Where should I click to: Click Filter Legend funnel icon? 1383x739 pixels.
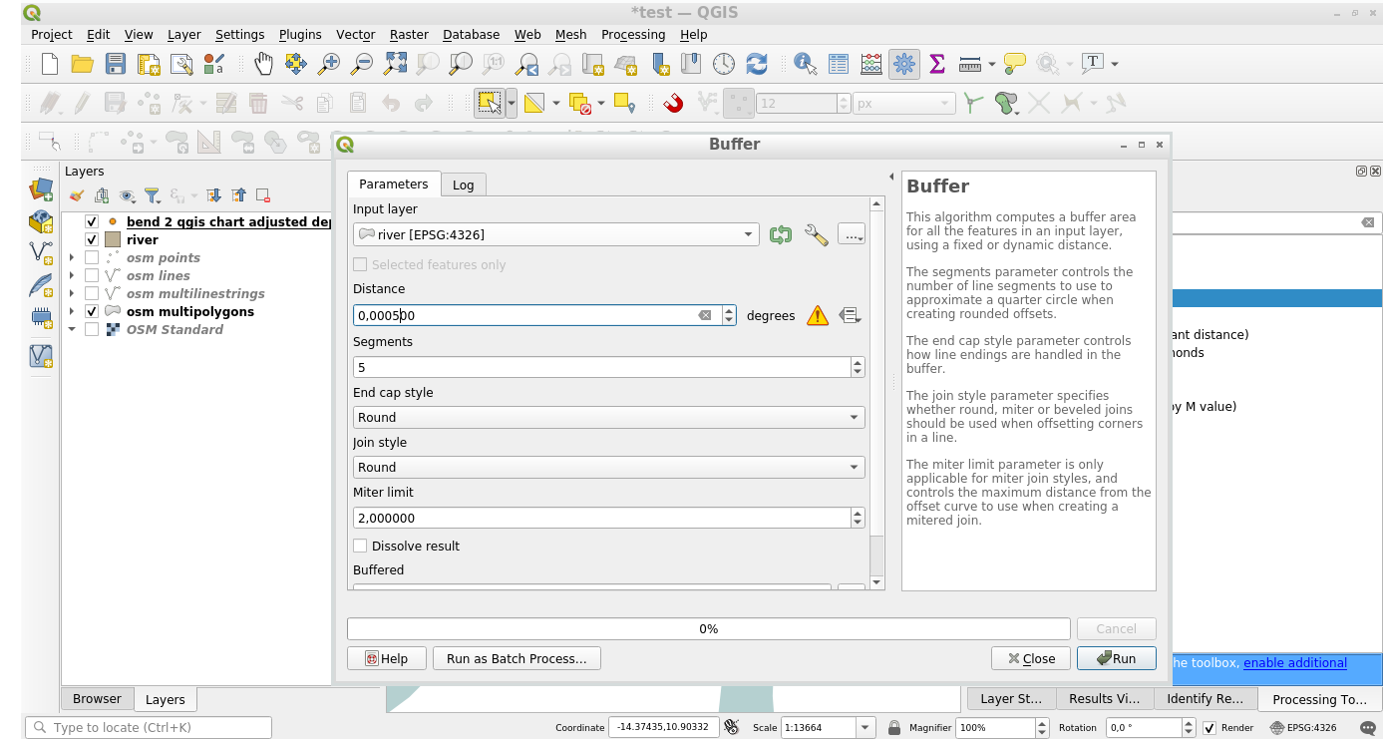pyautogui.click(x=152, y=195)
